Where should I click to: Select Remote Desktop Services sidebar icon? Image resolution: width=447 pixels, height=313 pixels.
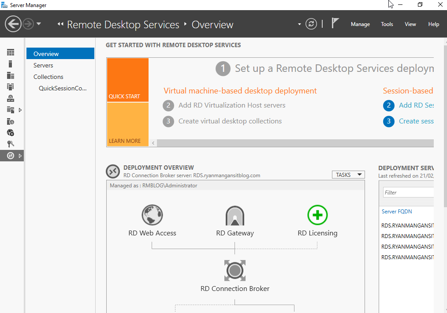[x=11, y=156]
